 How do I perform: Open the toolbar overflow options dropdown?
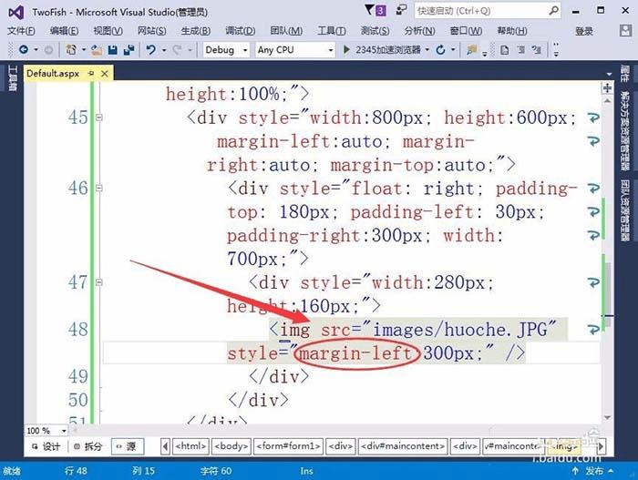556,50
